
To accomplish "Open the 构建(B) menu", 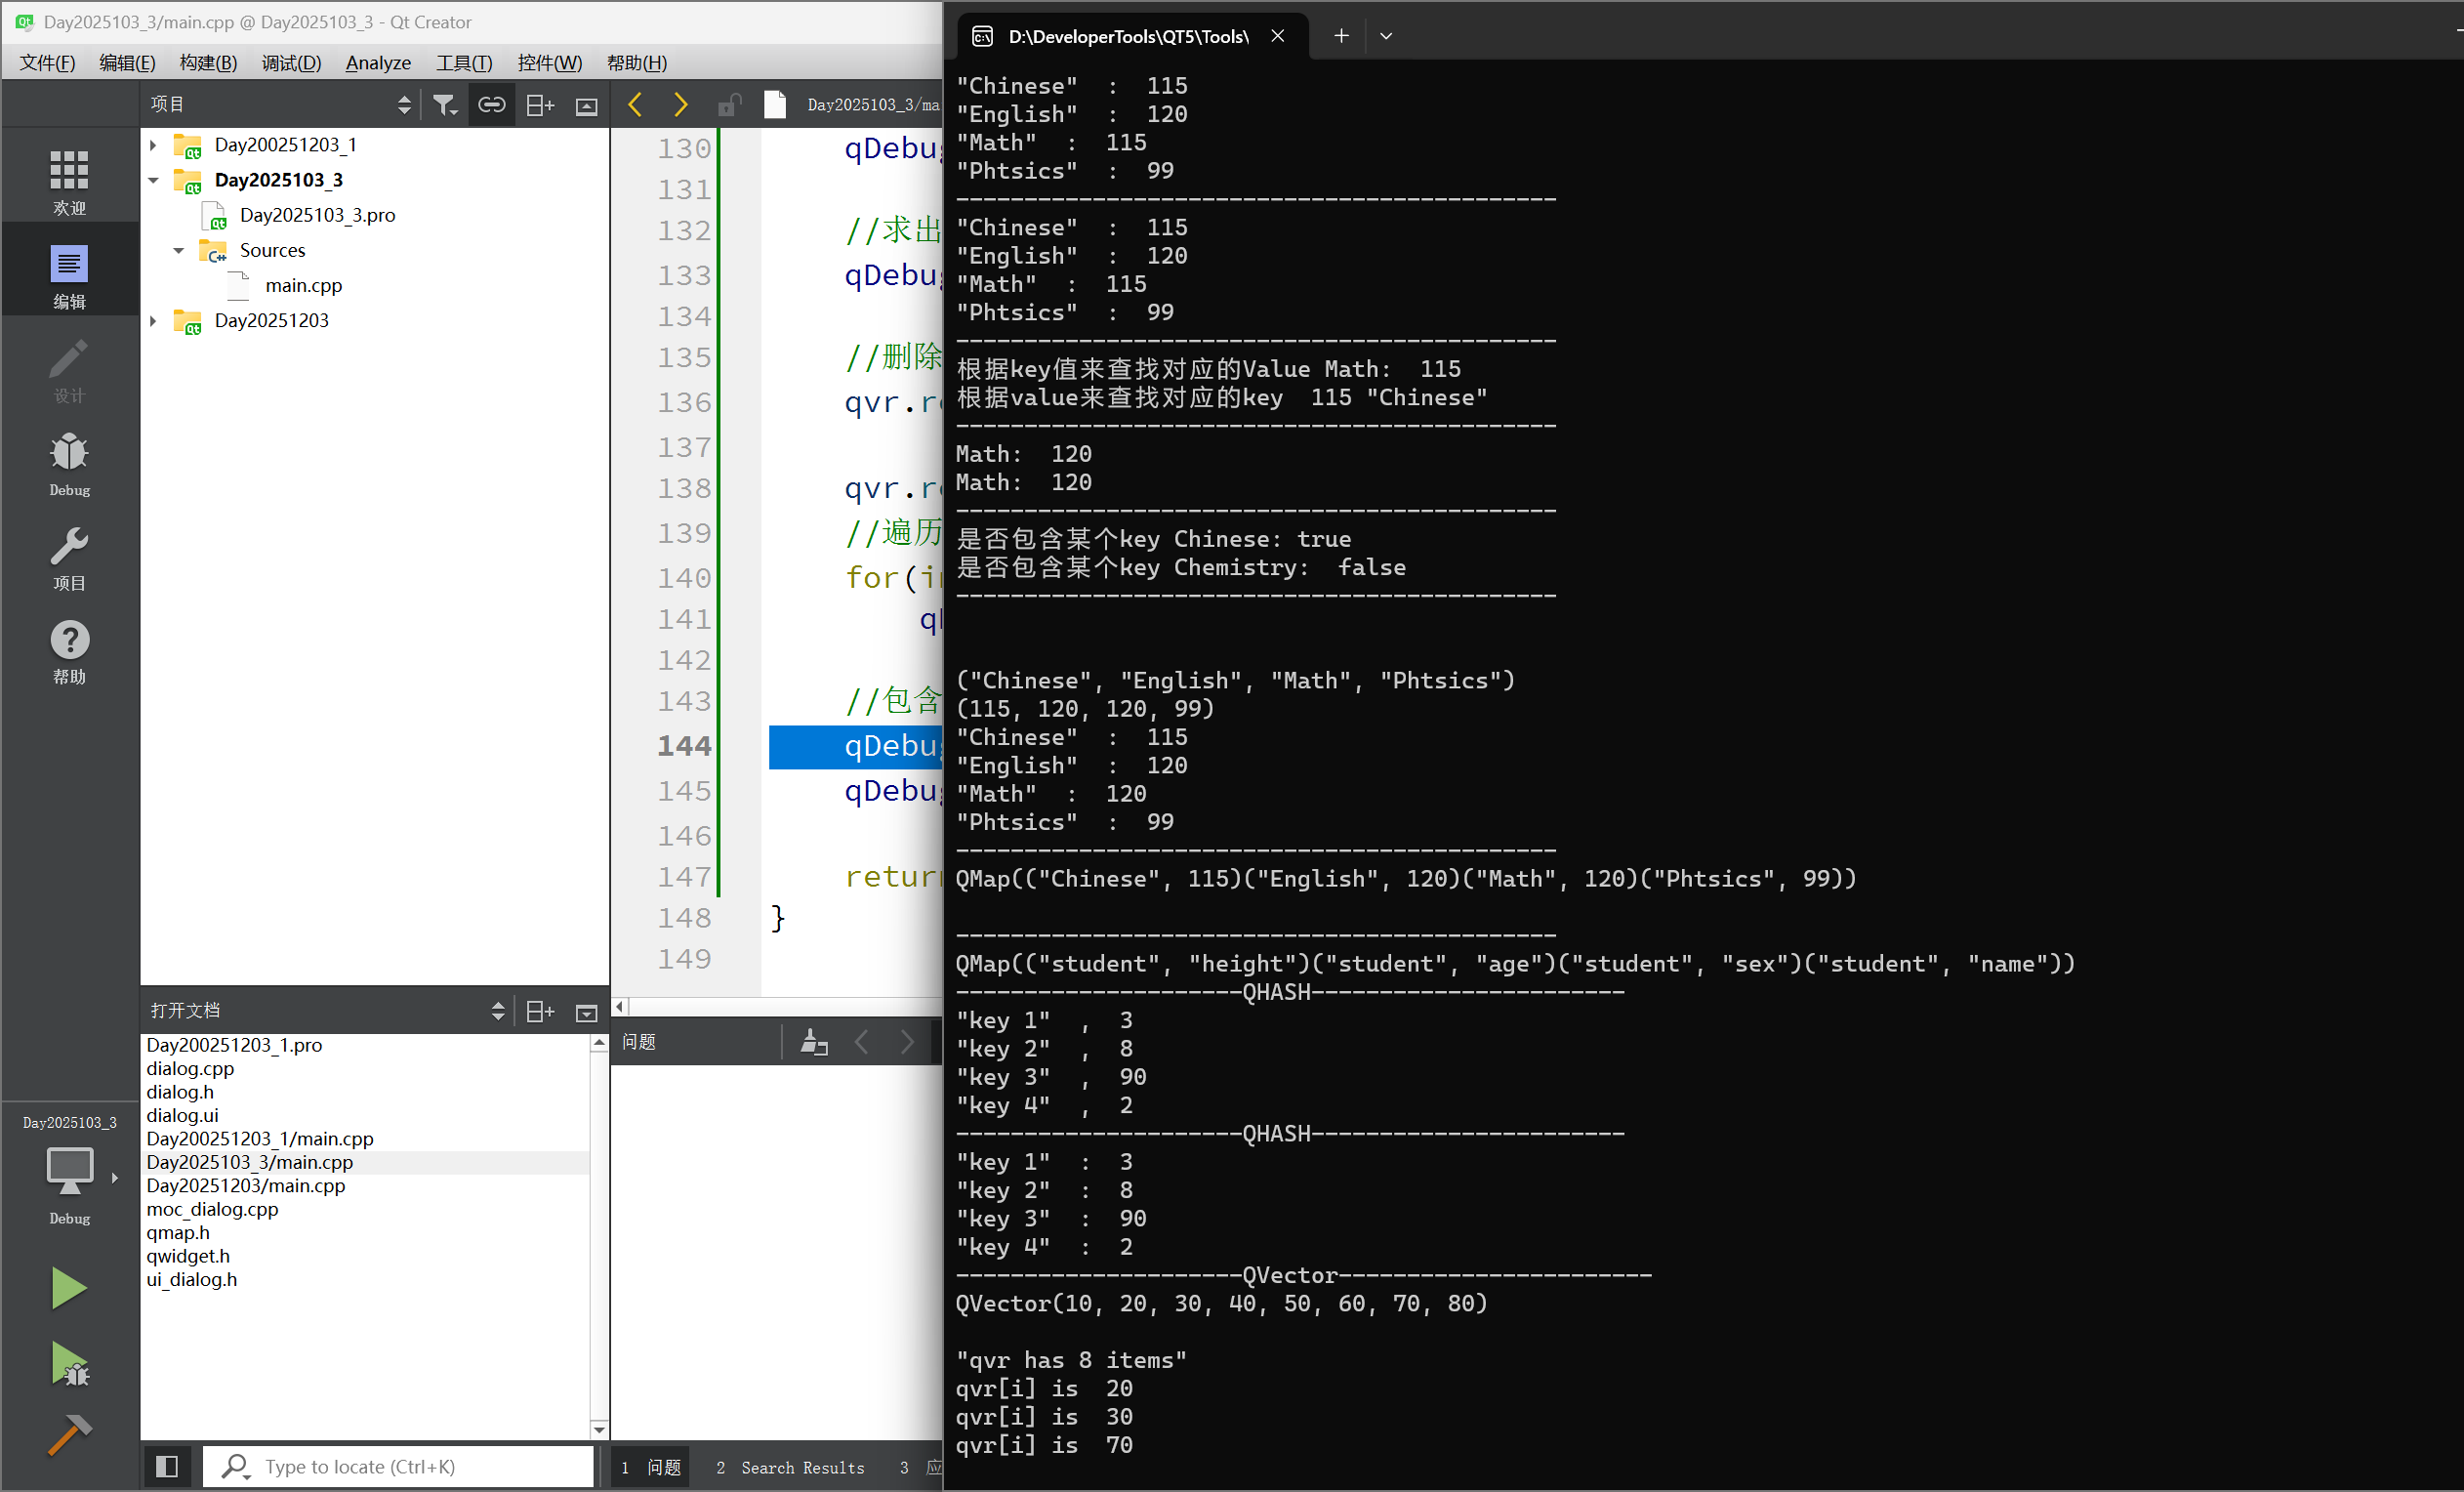I will click(x=208, y=63).
